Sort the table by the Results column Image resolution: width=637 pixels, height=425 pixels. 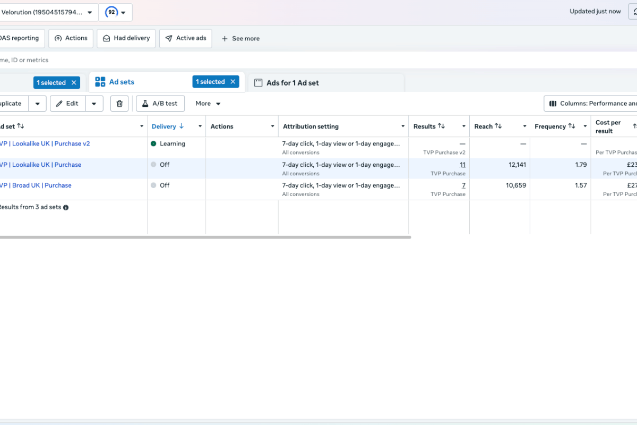coord(441,126)
